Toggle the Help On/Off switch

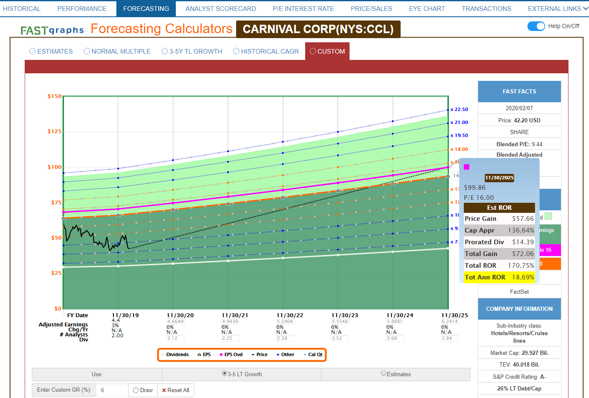[x=536, y=26]
